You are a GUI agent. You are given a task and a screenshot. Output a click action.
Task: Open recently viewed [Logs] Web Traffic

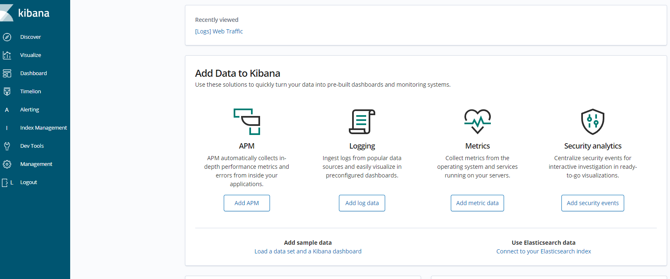(219, 31)
